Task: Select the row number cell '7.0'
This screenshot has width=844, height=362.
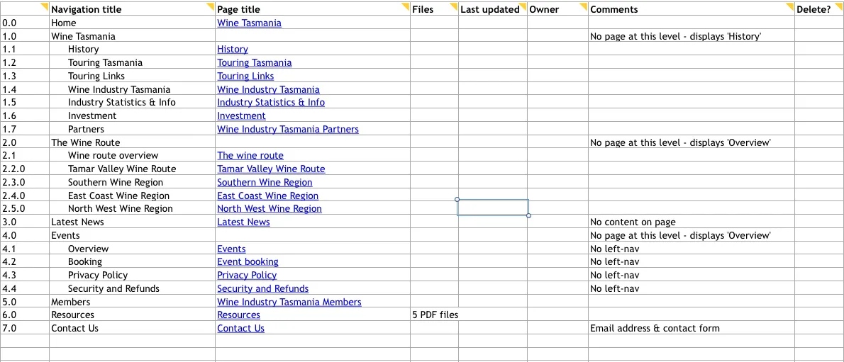Action: pos(25,329)
